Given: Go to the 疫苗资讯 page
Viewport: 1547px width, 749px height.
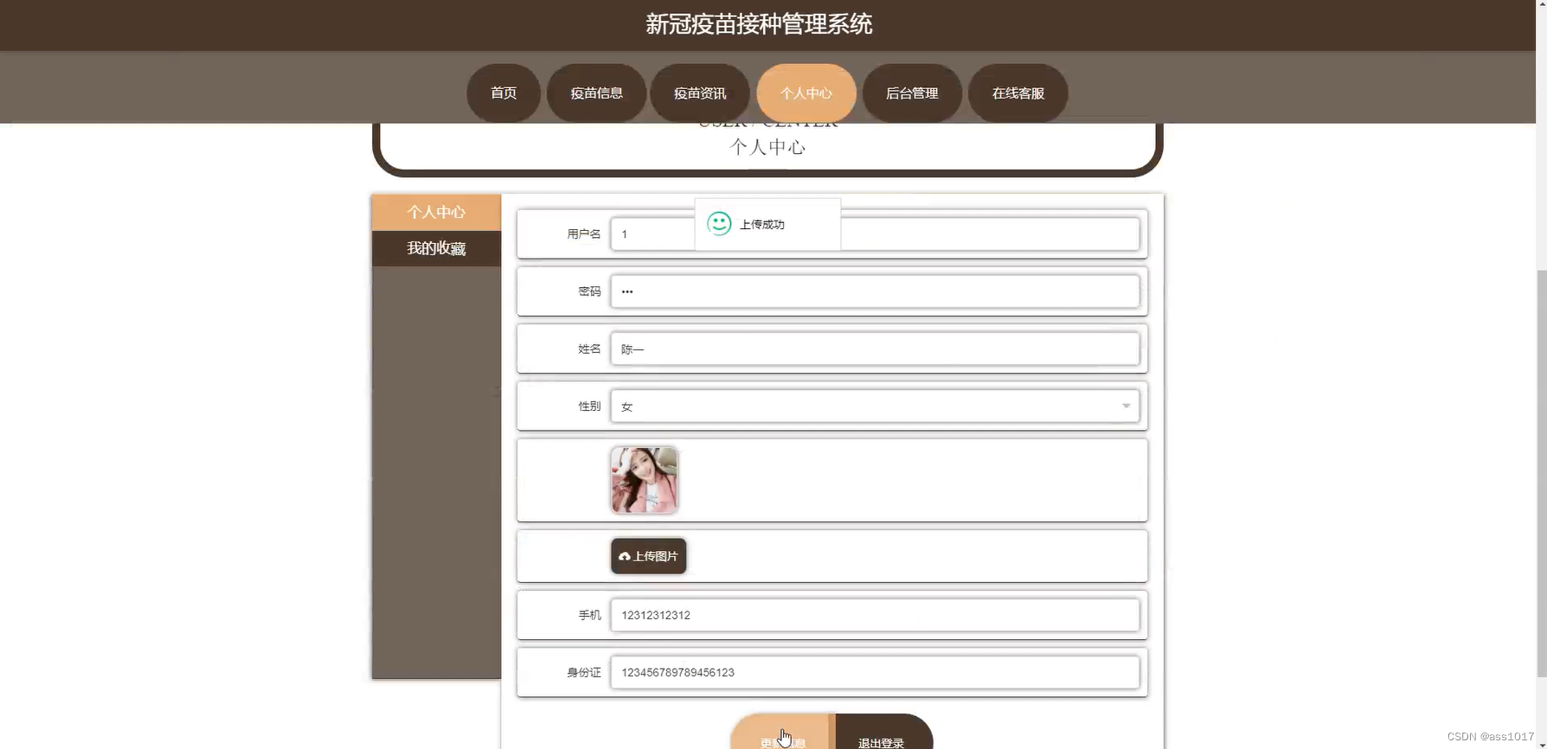Looking at the screenshot, I should click(700, 93).
